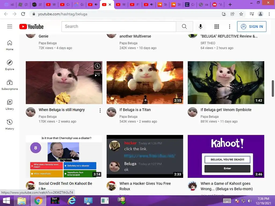Open Library in the sidebar
This screenshot has height=206, width=275.
[x=10, y=105]
